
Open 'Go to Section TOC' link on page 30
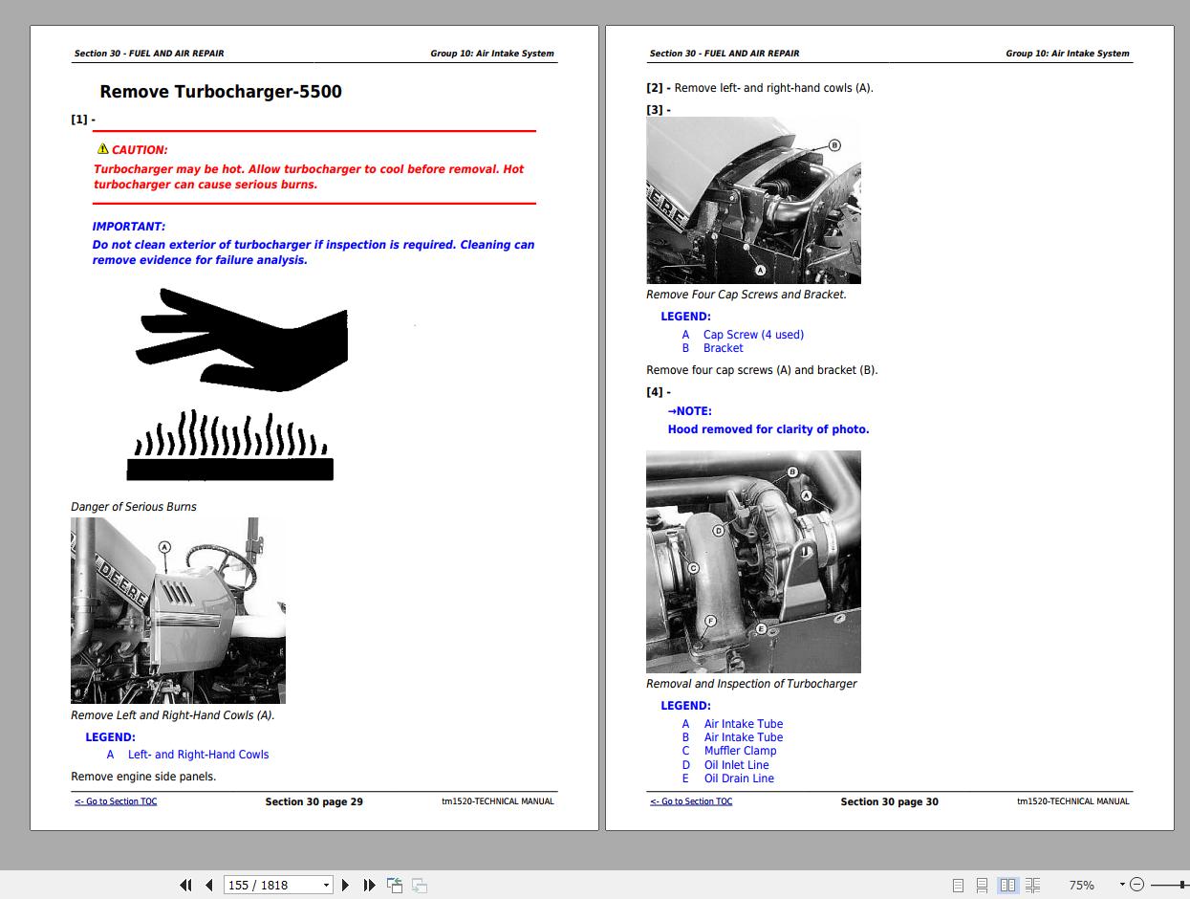[x=691, y=801]
